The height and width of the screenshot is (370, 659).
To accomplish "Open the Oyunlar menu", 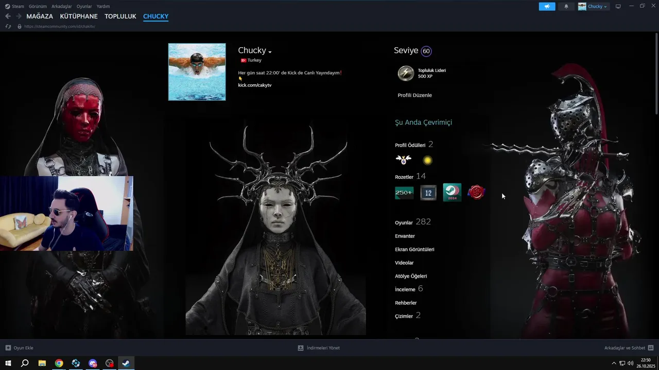I will tap(84, 6).
